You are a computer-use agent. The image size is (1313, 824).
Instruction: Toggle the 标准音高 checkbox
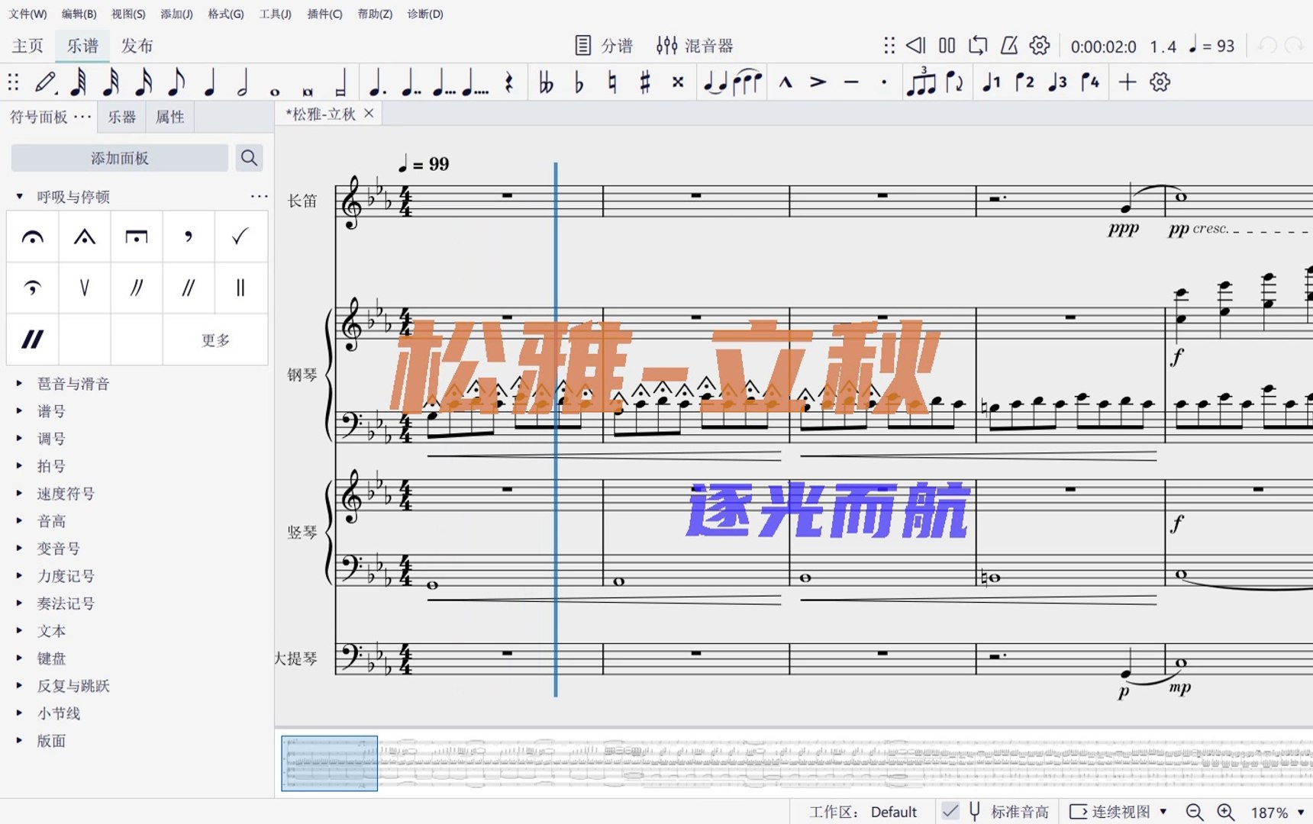point(952,811)
